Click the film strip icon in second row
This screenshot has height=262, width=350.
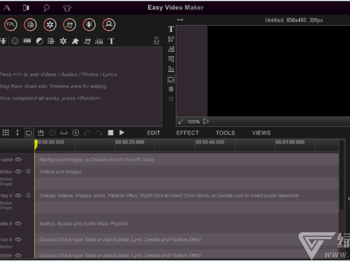27,41
